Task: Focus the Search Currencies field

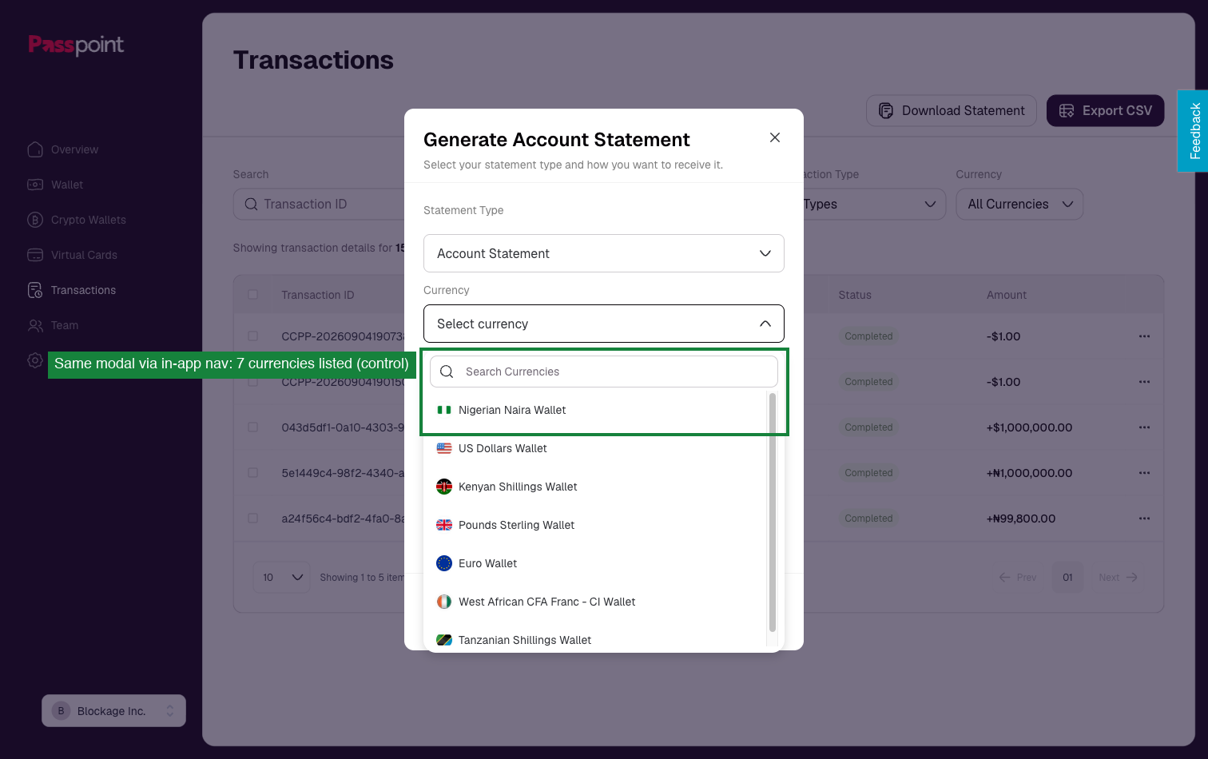Action: (x=604, y=372)
